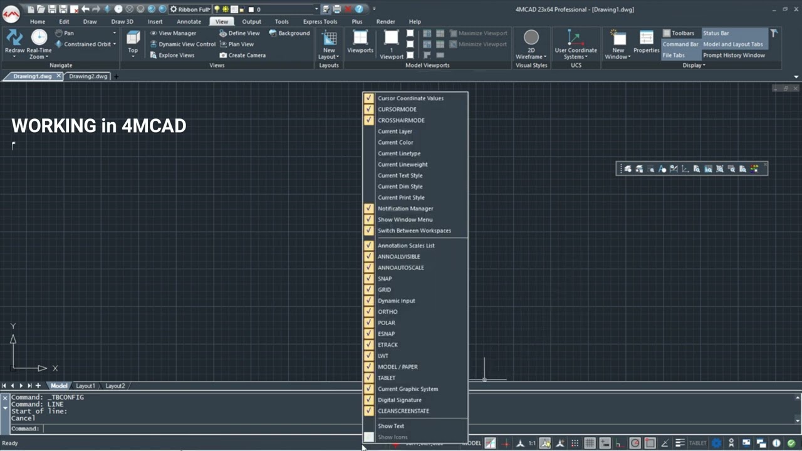
Task: Click the 4MCAD application logo button
Action: pyautogui.click(x=11, y=13)
